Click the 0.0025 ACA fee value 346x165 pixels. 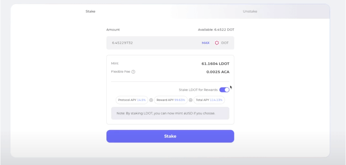[x=218, y=72]
